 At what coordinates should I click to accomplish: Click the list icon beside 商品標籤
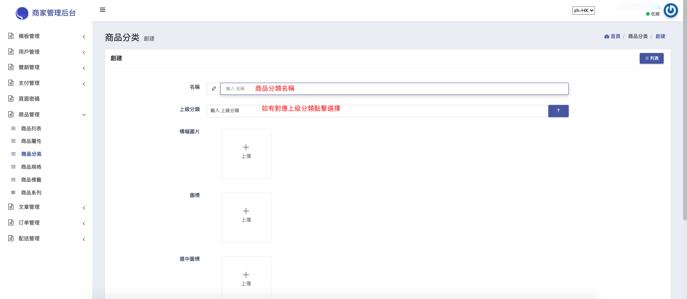pos(13,180)
